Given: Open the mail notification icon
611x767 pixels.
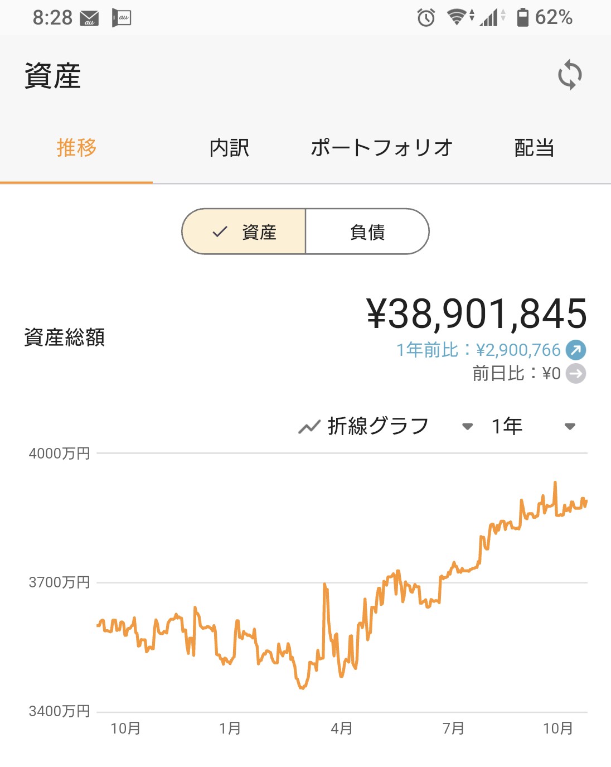Looking at the screenshot, I should (89, 18).
